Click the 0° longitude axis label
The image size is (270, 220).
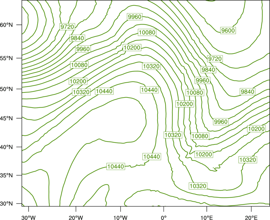click(164, 218)
